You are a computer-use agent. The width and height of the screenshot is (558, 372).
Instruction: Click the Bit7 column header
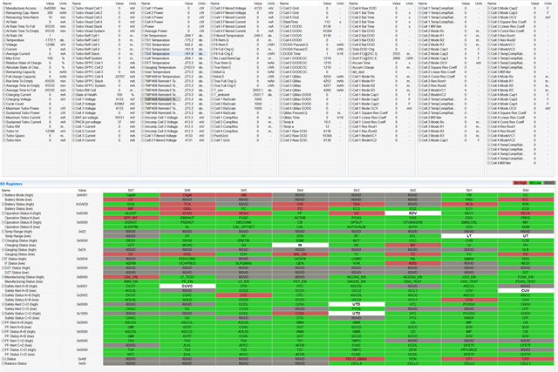[x=131, y=191]
